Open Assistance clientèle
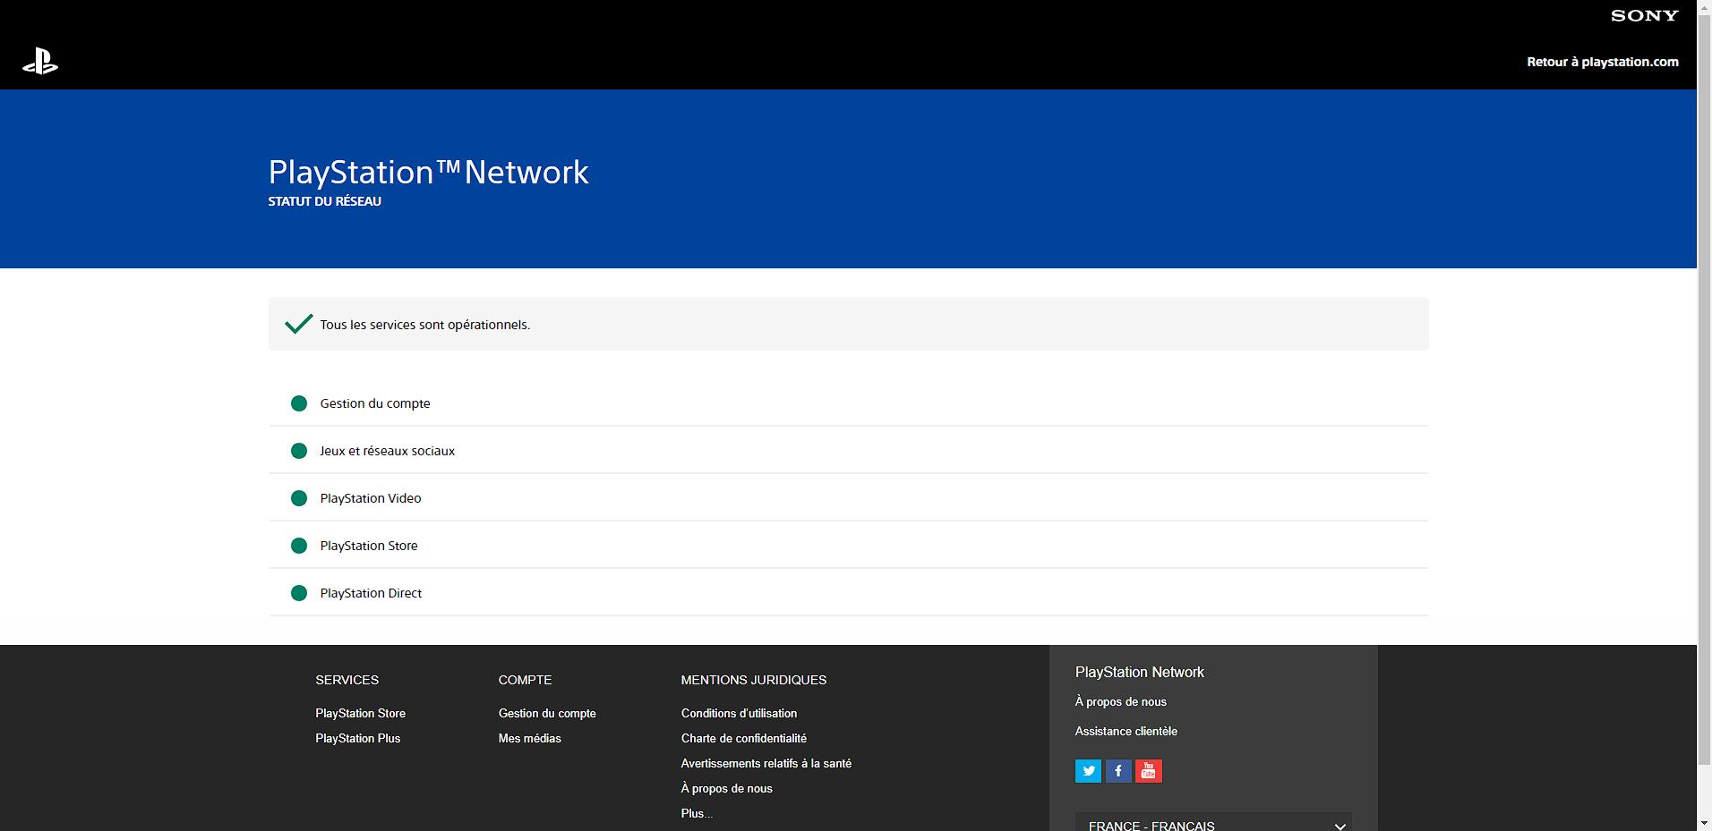 click(1126, 731)
